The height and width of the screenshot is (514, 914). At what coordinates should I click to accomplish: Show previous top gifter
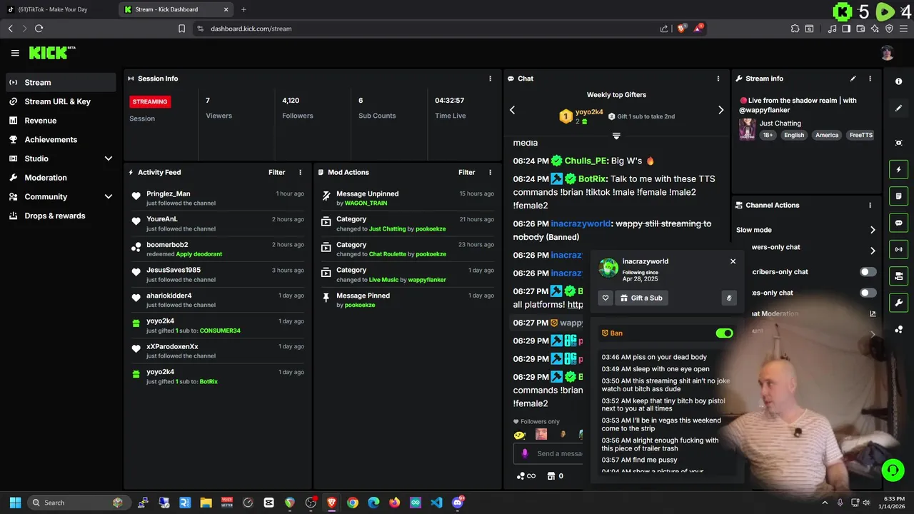[x=512, y=110]
